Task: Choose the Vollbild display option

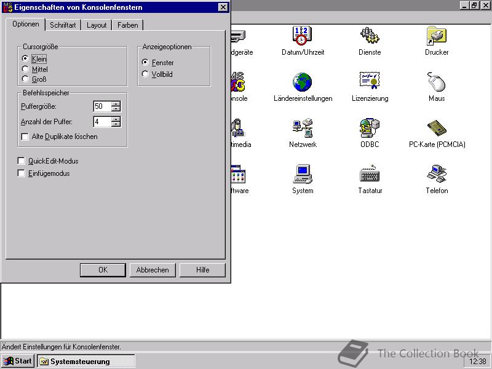Action: coord(145,74)
